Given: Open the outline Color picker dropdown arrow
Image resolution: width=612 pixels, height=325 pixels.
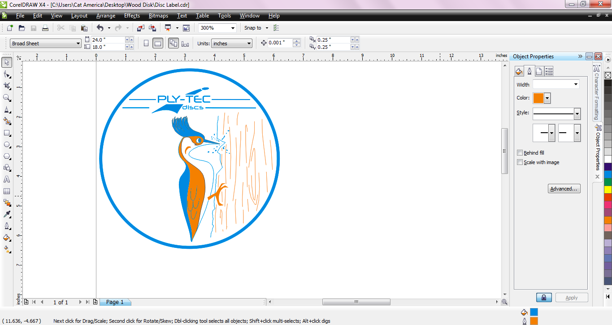Looking at the screenshot, I should point(547,98).
